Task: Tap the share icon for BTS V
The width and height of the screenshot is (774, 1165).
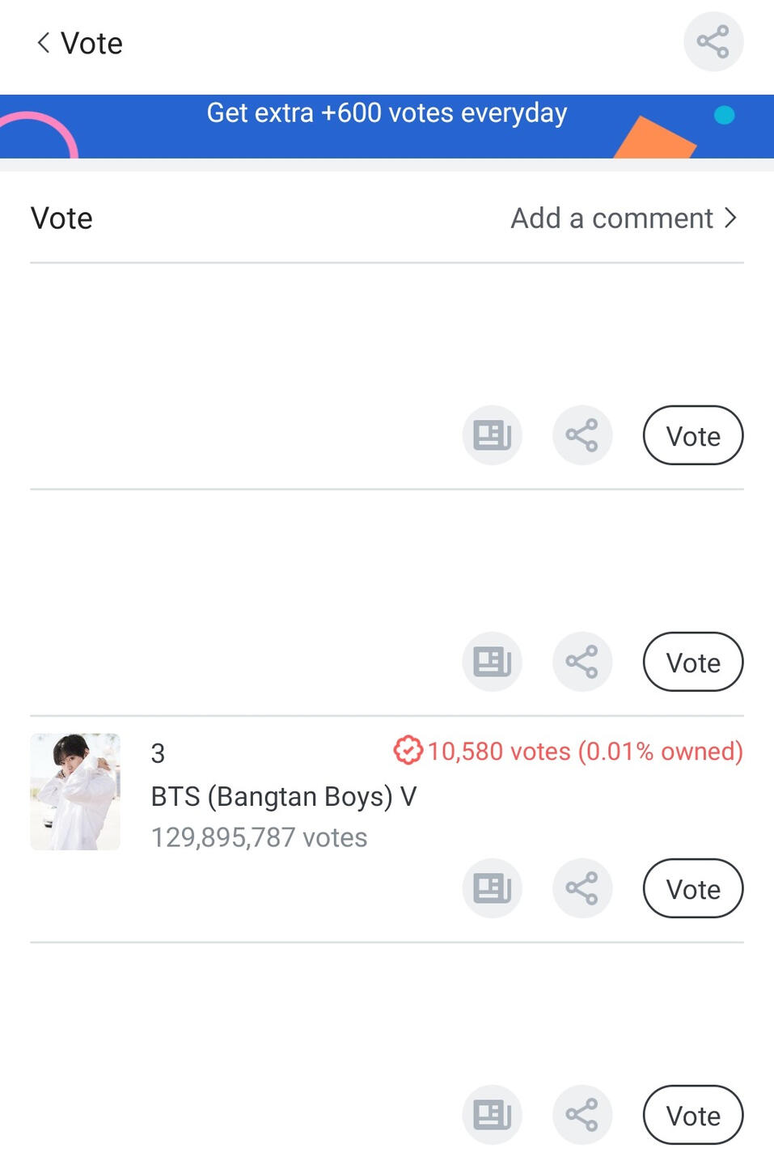Action: pos(582,888)
